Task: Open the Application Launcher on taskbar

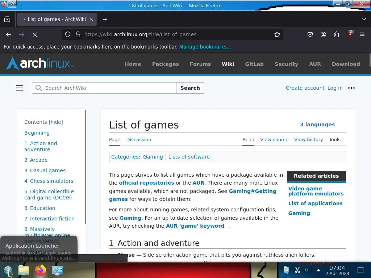Action: click(x=8, y=270)
